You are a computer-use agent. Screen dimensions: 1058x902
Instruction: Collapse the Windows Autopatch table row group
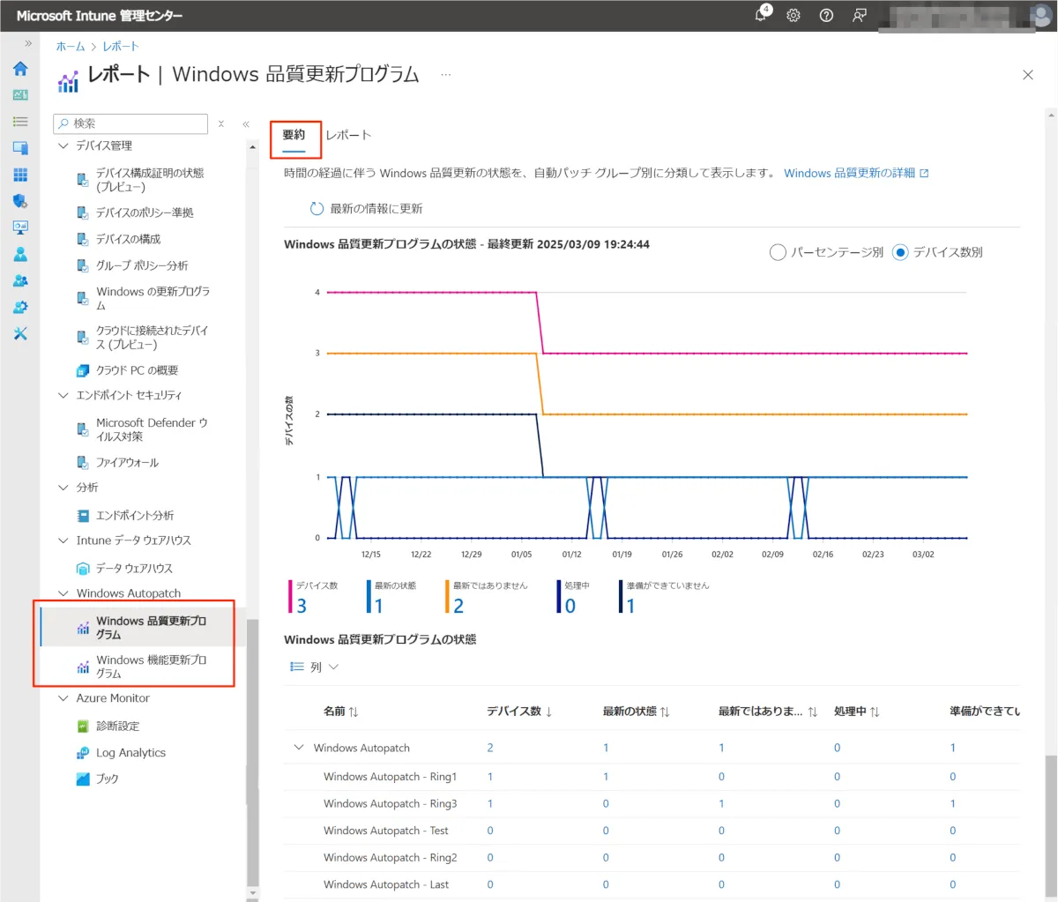298,748
